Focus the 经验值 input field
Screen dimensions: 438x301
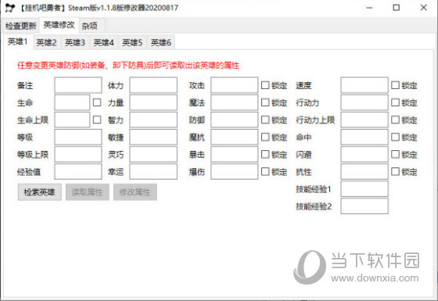coord(78,172)
